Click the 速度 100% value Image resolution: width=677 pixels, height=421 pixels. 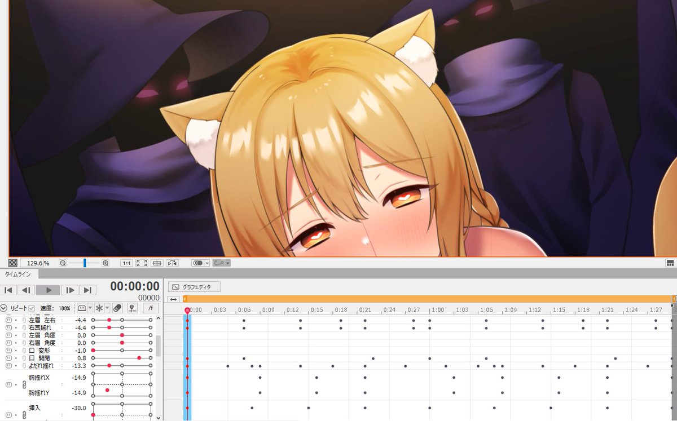click(x=65, y=309)
